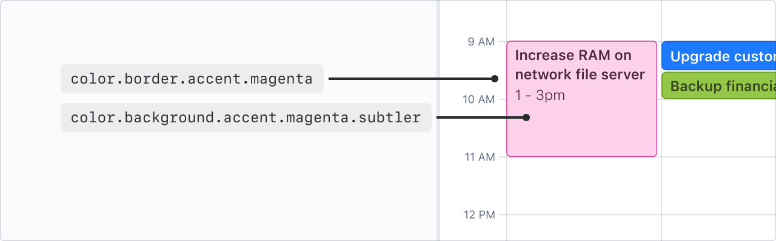Viewport: 776px width, 241px height.
Task: Click empty slot above the Upgrade event
Action: [719, 21]
